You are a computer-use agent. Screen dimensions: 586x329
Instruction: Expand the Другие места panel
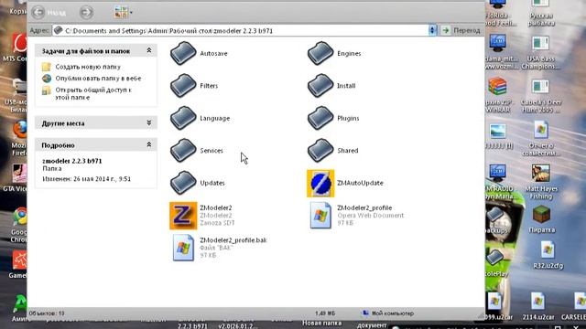(148, 122)
